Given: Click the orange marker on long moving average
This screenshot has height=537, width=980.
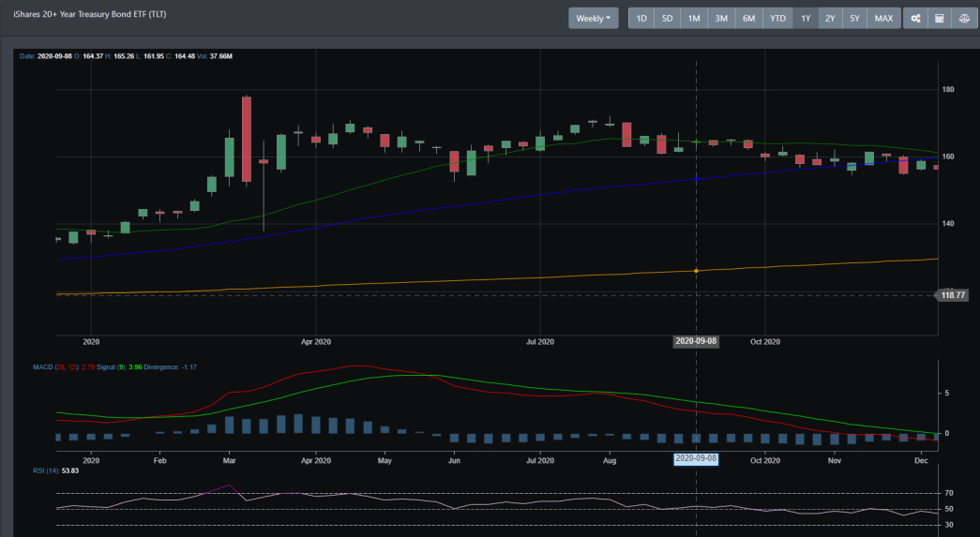Looking at the screenshot, I should 696,271.
